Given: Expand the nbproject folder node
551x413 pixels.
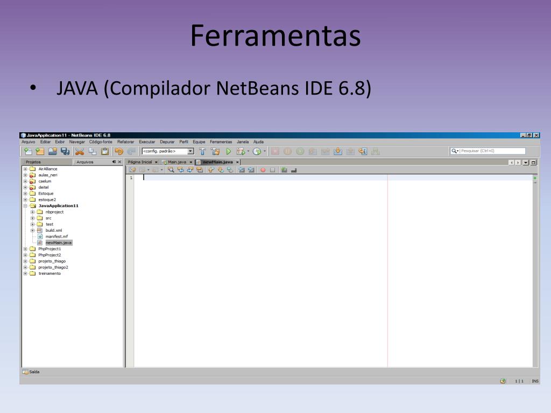Looking at the screenshot, I should click(32, 212).
